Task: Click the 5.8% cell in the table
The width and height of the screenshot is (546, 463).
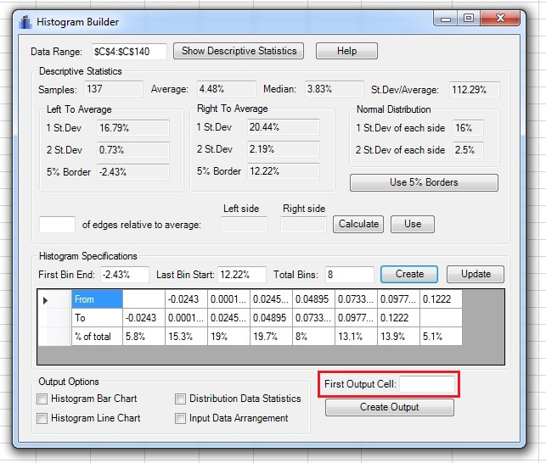Action: [x=144, y=337]
